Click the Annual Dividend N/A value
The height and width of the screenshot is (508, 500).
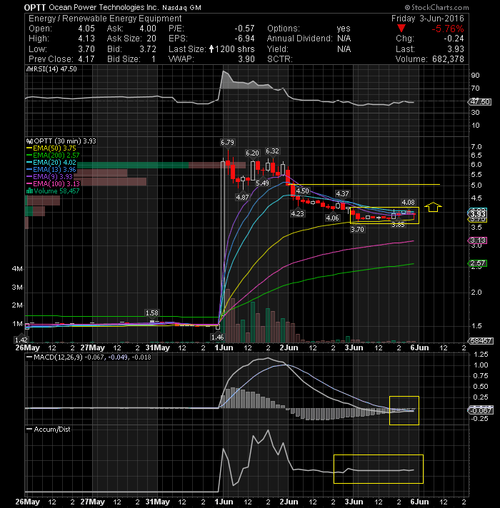344,39
